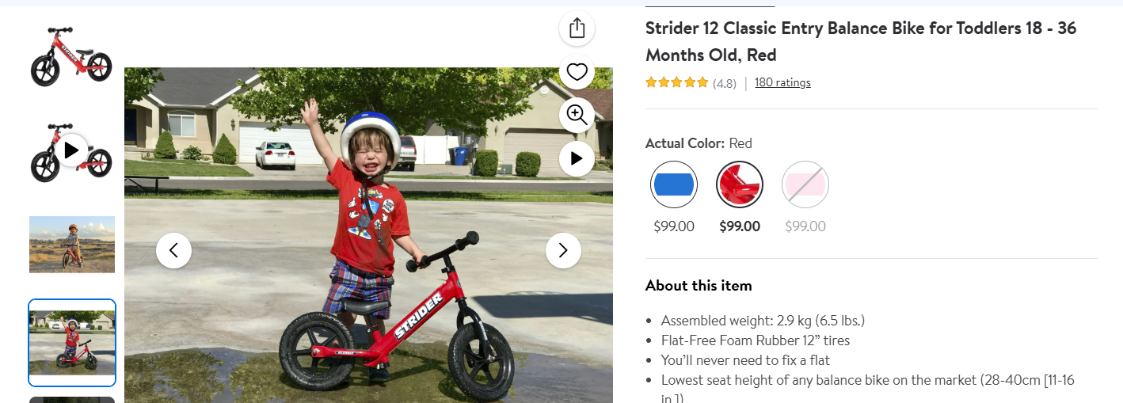The width and height of the screenshot is (1123, 403).
Task: Click the Strider 12 Classic product title
Action: pos(861,42)
